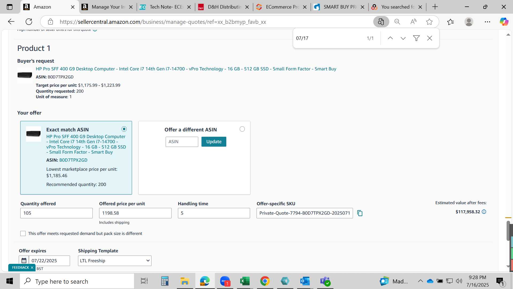Click the Read aloud icon
Viewport: 513px width, 289px height.
413,22
